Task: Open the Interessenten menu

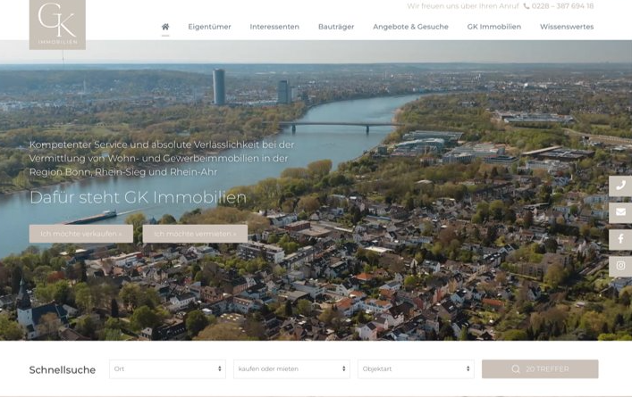Action: (x=274, y=27)
